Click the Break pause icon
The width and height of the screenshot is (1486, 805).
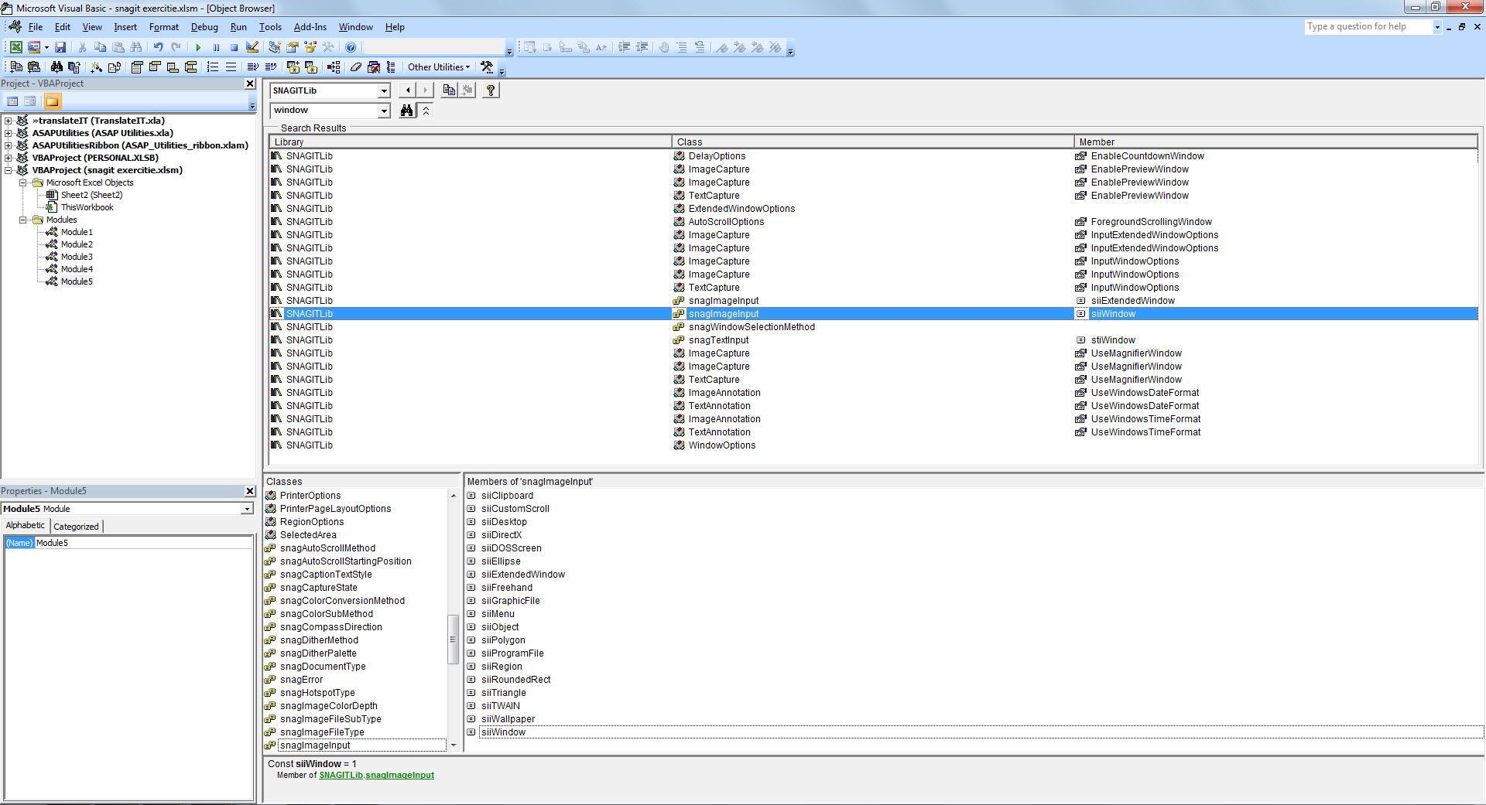coord(216,47)
